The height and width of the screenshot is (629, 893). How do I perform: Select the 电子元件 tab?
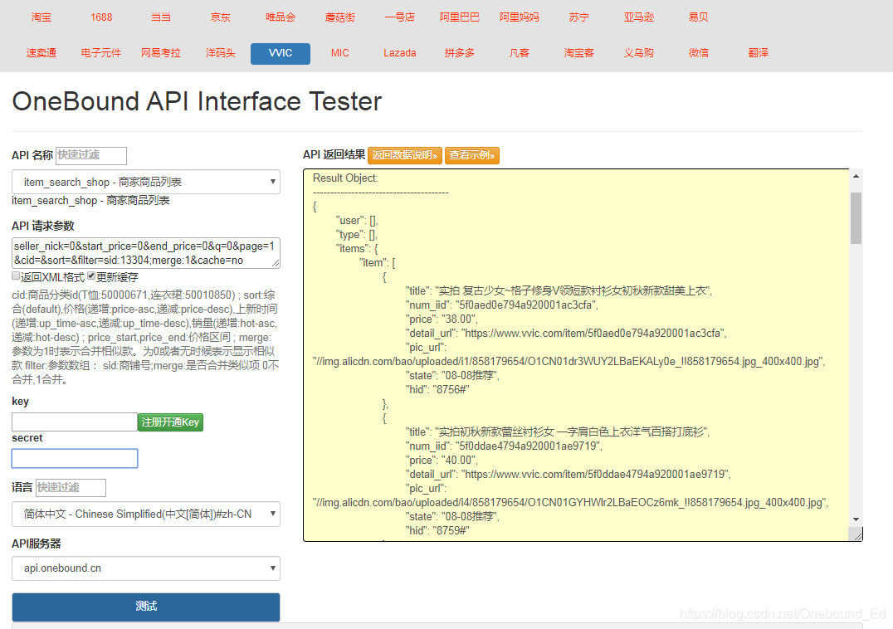tap(100, 53)
